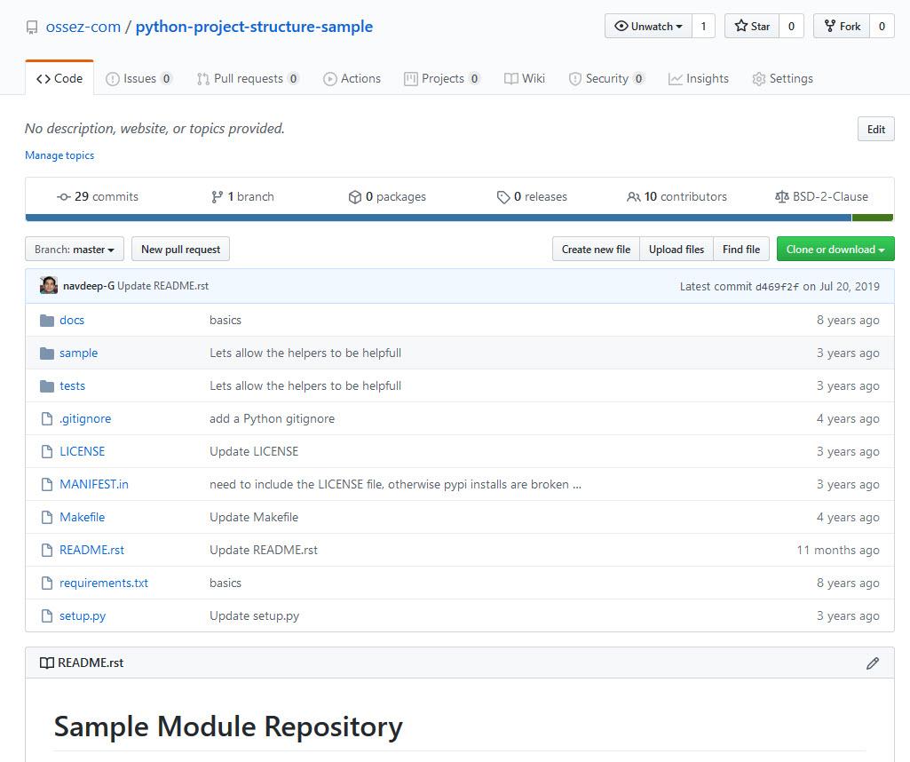This screenshot has width=910, height=762.
Task: Click the contributors people icon
Action: pyautogui.click(x=633, y=197)
